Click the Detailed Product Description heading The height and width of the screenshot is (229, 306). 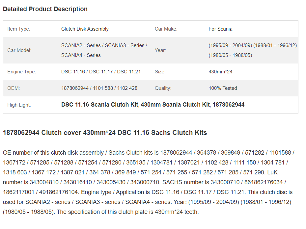[x=45, y=9]
